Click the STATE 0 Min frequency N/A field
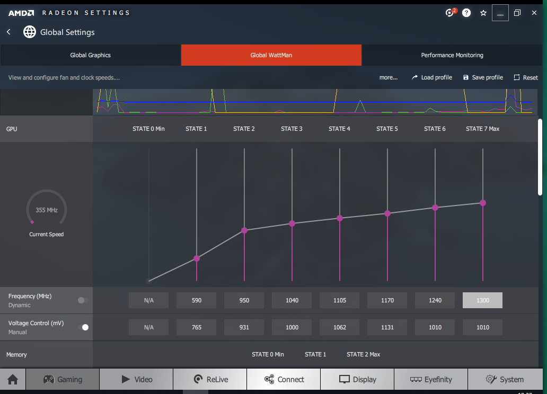The width and height of the screenshot is (547, 394). [x=148, y=300]
